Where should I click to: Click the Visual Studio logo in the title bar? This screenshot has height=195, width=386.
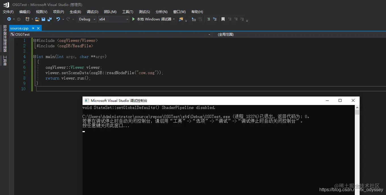tap(6, 5)
